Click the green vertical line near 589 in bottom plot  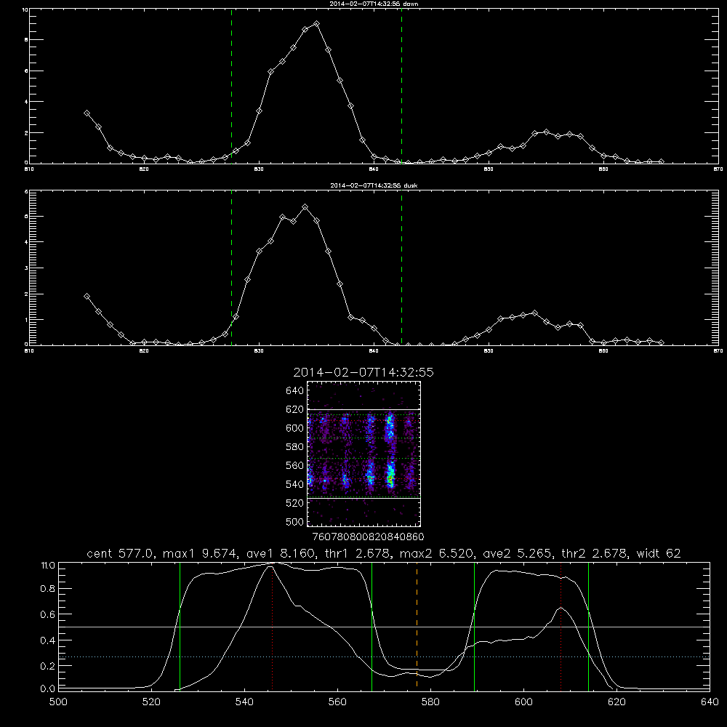pos(474,626)
